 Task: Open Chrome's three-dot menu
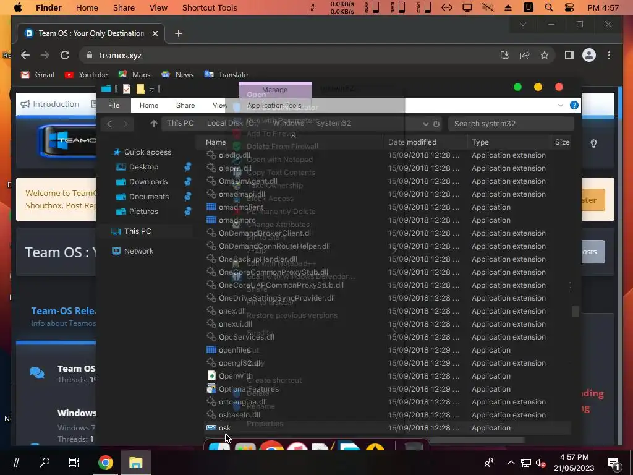(x=609, y=55)
